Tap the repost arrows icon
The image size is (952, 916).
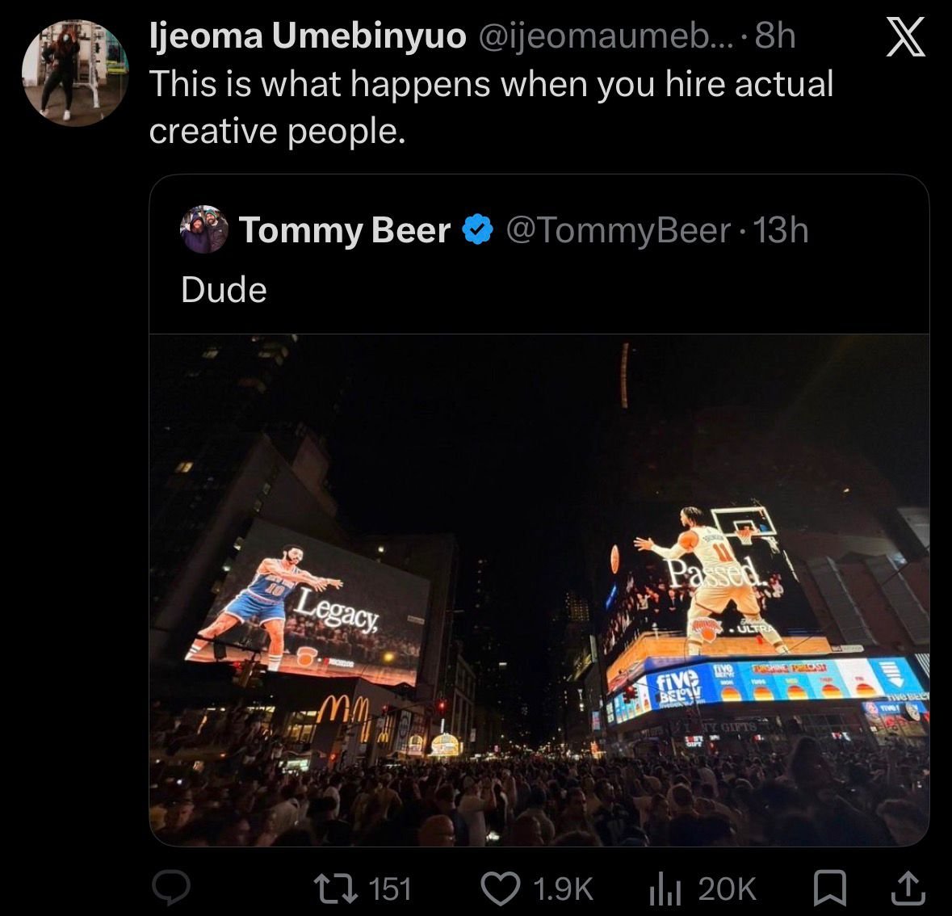tap(336, 889)
